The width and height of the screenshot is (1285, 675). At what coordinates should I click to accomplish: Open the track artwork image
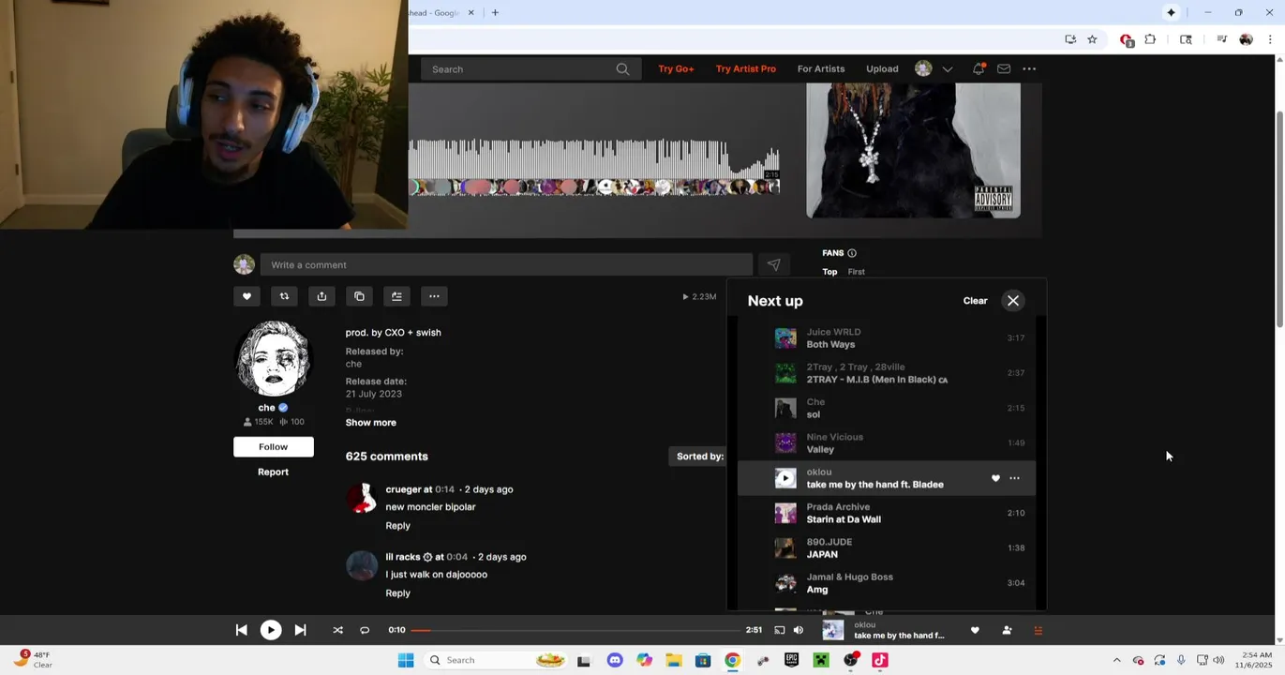click(913, 150)
